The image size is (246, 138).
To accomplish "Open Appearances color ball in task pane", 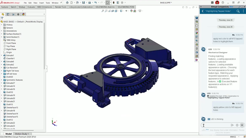I will [197, 33].
